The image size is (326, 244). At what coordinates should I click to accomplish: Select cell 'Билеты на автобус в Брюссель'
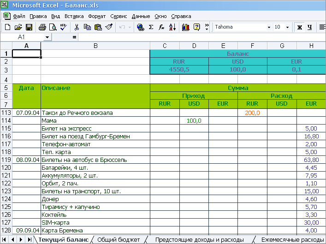coord(95,160)
